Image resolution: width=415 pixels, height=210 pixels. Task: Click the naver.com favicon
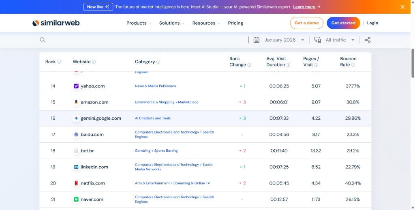(x=76, y=199)
